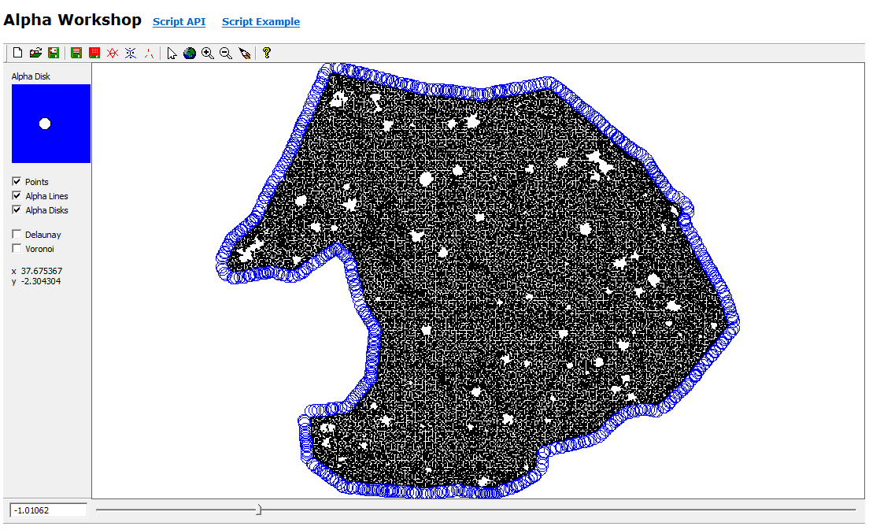869x530 pixels.
Task: Activate the zoom-in magnifier tool
Action: tap(207, 53)
